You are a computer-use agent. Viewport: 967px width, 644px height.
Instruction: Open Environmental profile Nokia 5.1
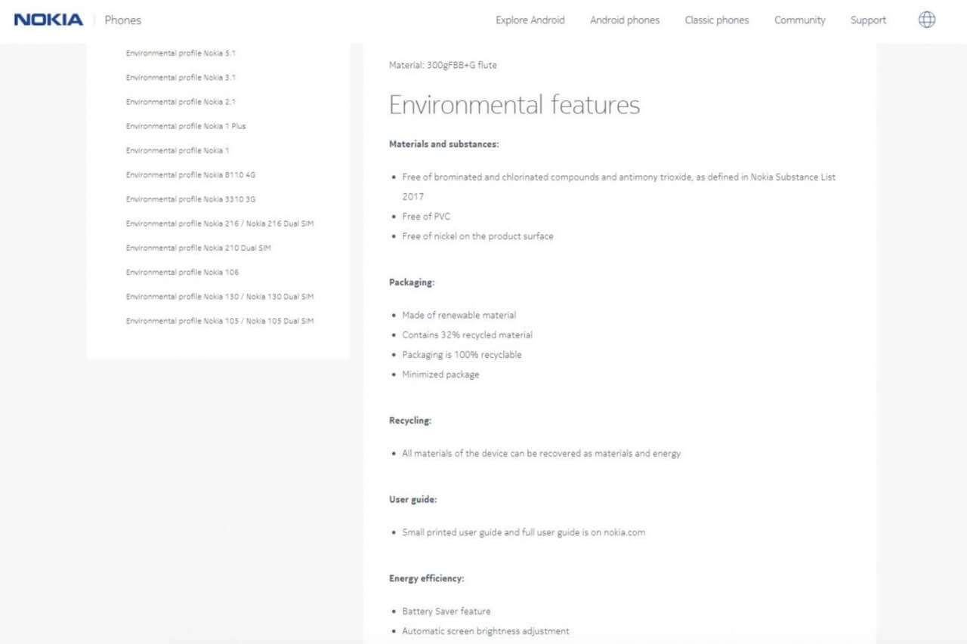181,54
